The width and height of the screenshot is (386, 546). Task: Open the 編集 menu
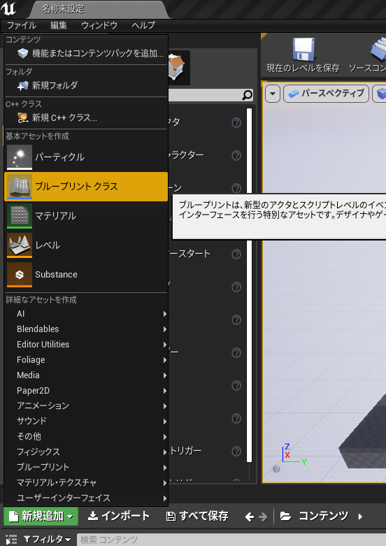pos(59,25)
